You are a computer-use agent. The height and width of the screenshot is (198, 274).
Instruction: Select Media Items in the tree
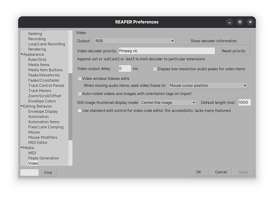(39, 65)
